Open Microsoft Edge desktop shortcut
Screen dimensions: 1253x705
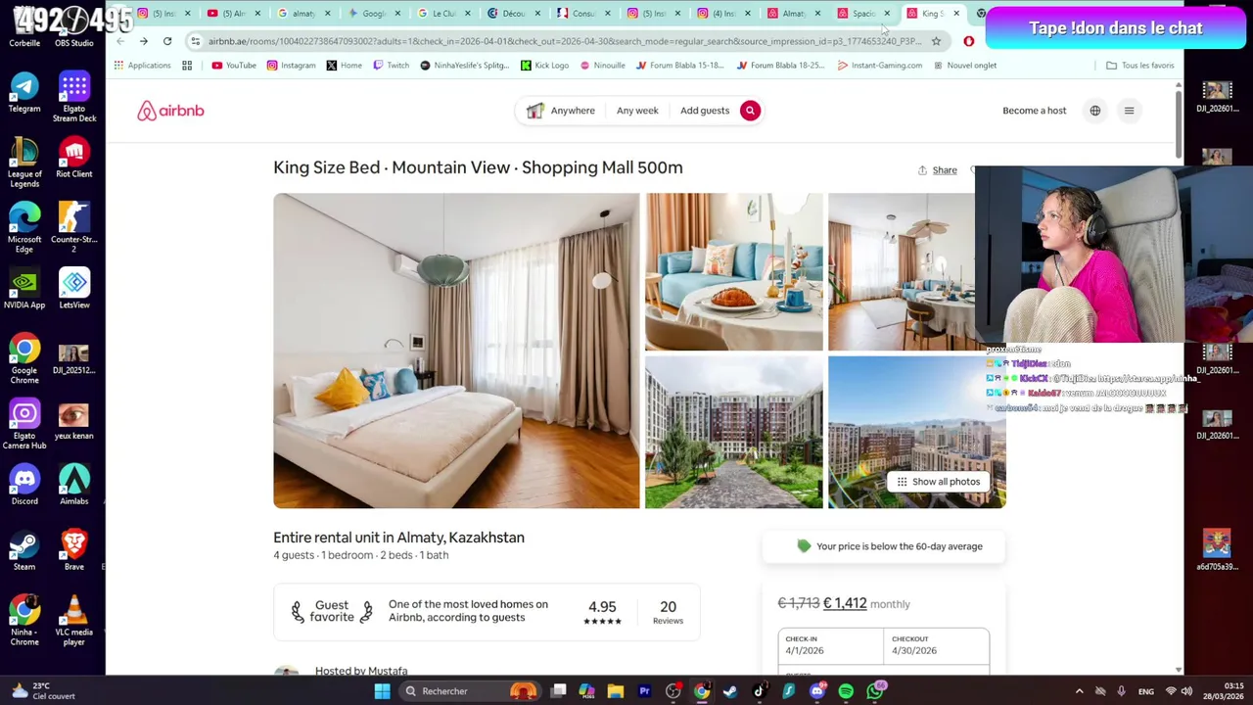click(x=24, y=228)
